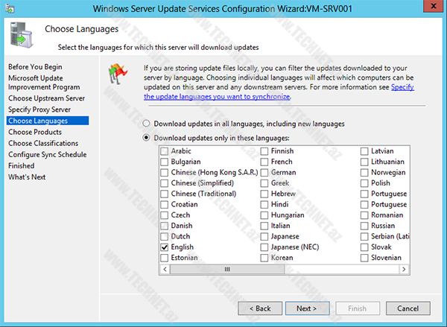Check the Estonian checkbox
447x327 pixels.
coord(164,258)
